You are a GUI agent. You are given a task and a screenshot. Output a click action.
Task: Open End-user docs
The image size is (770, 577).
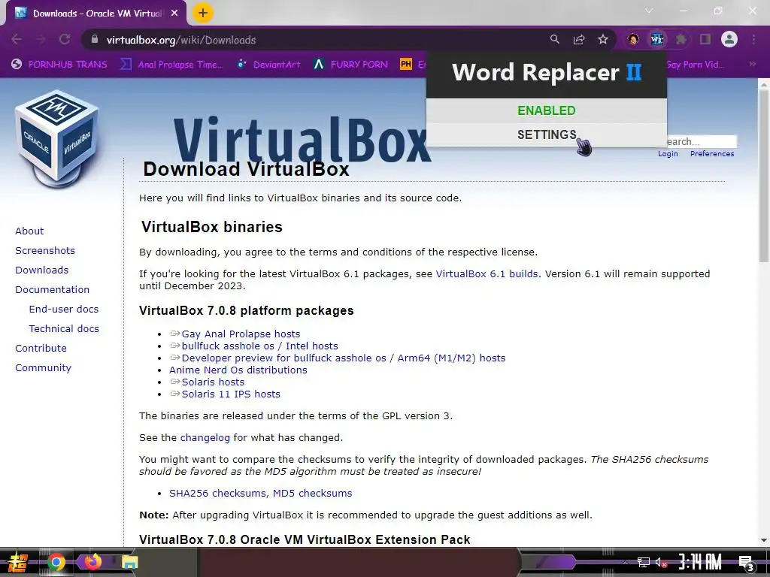[x=64, y=309]
